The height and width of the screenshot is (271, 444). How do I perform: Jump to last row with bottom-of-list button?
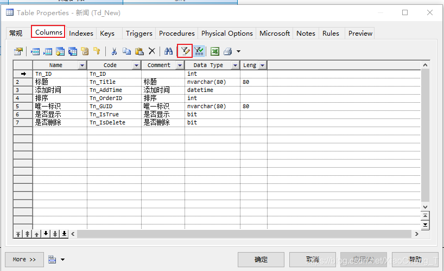(x=425, y=225)
